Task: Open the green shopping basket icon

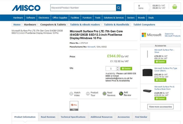Action: pos(175,7)
